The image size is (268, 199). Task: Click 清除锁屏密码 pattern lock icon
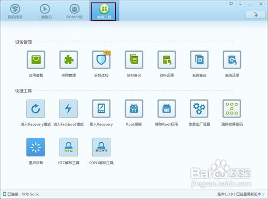pos(232,109)
